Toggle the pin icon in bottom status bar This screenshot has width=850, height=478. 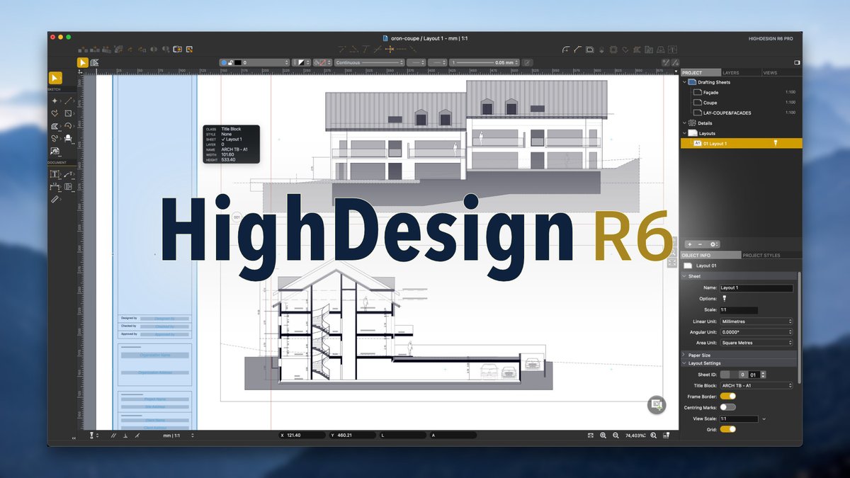tap(91, 436)
